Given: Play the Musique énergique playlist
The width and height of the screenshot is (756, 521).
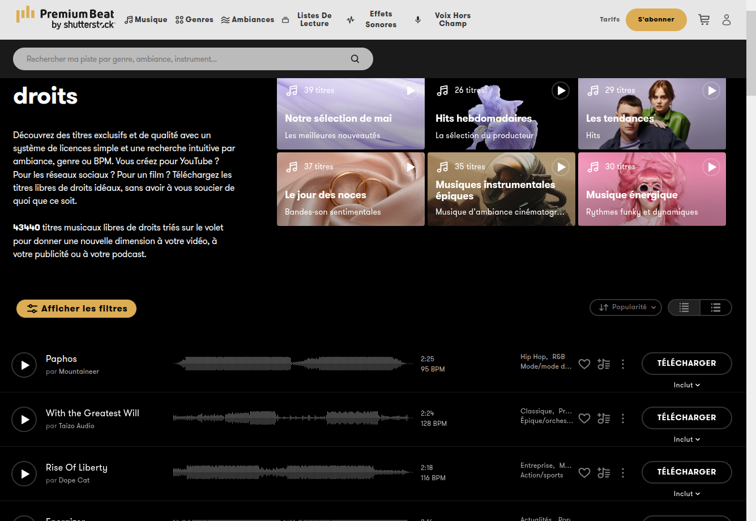Looking at the screenshot, I should coord(711,167).
